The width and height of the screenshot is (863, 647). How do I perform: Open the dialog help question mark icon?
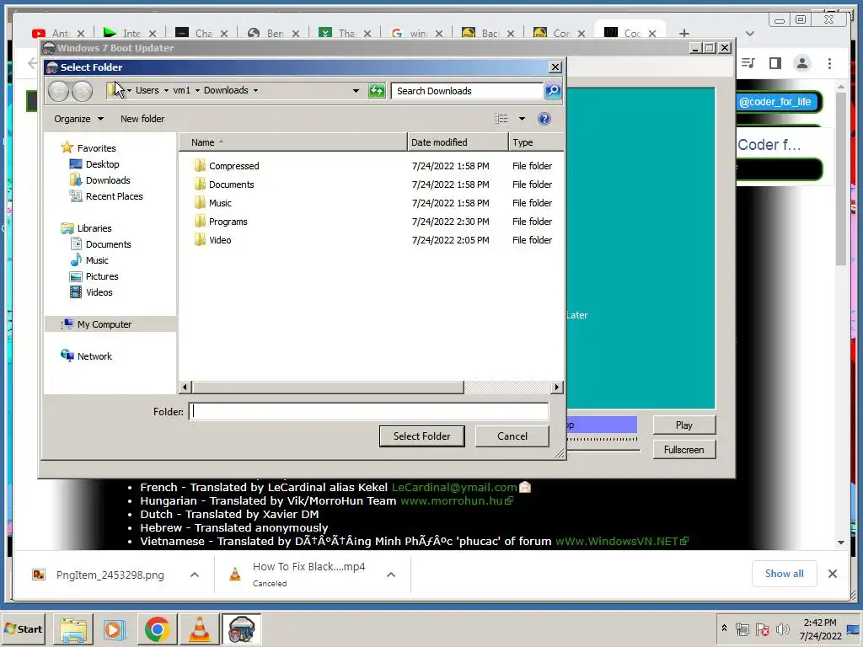click(544, 119)
